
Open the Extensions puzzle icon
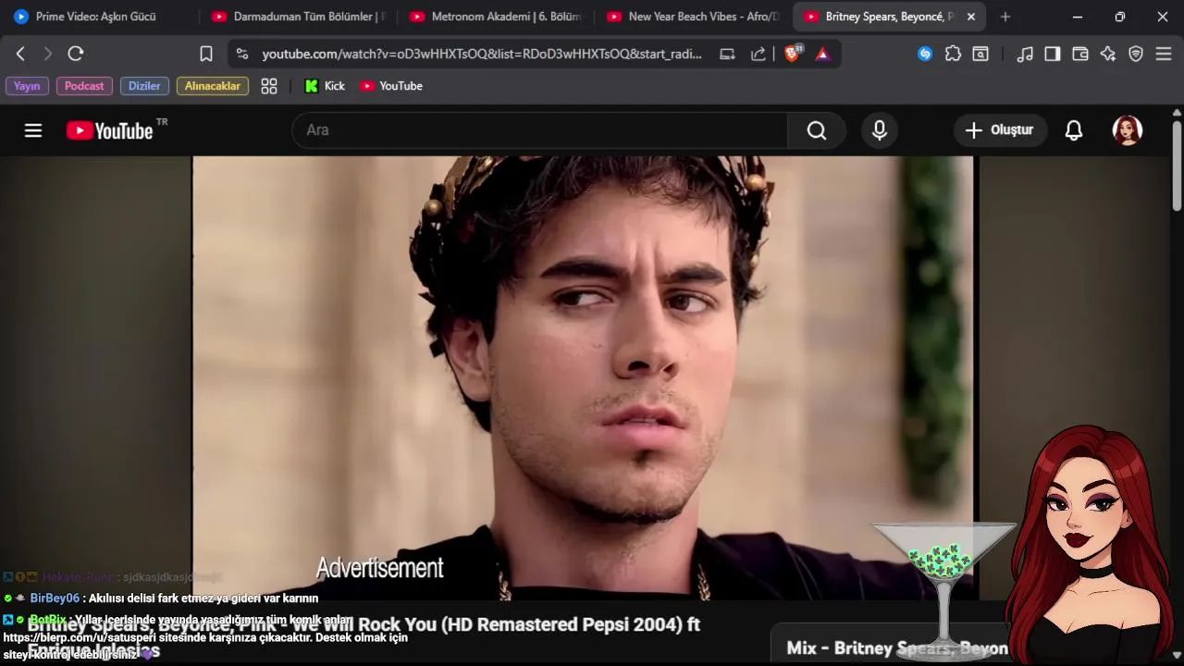[953, 54]
